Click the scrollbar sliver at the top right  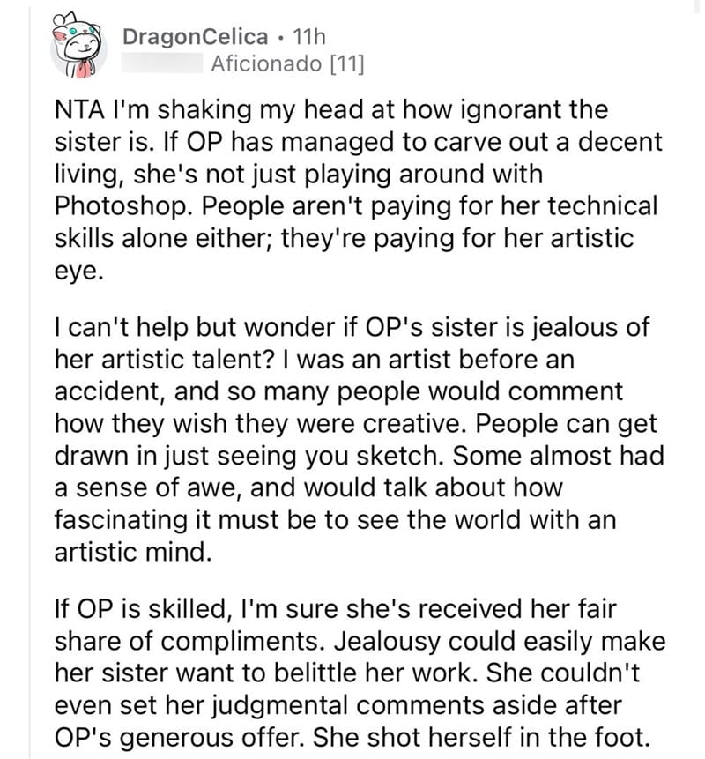click(697, 6)
